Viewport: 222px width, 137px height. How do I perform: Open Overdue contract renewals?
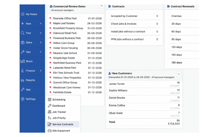pos(184,16)
